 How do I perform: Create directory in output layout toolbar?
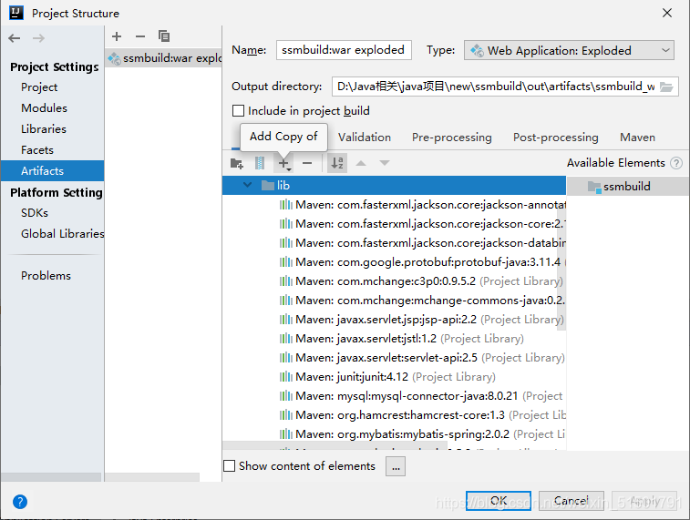click(x=237, y=164)
